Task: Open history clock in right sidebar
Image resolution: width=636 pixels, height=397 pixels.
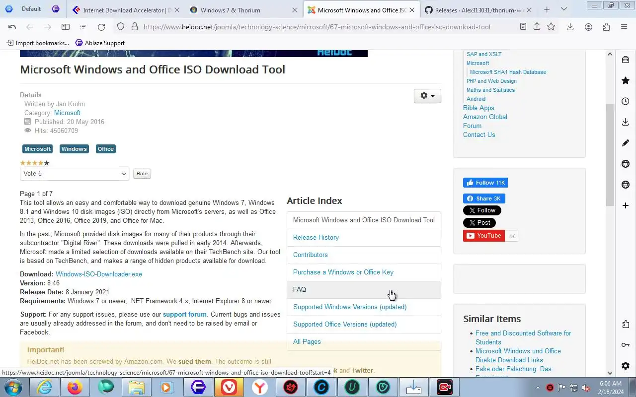Action: 626,101
